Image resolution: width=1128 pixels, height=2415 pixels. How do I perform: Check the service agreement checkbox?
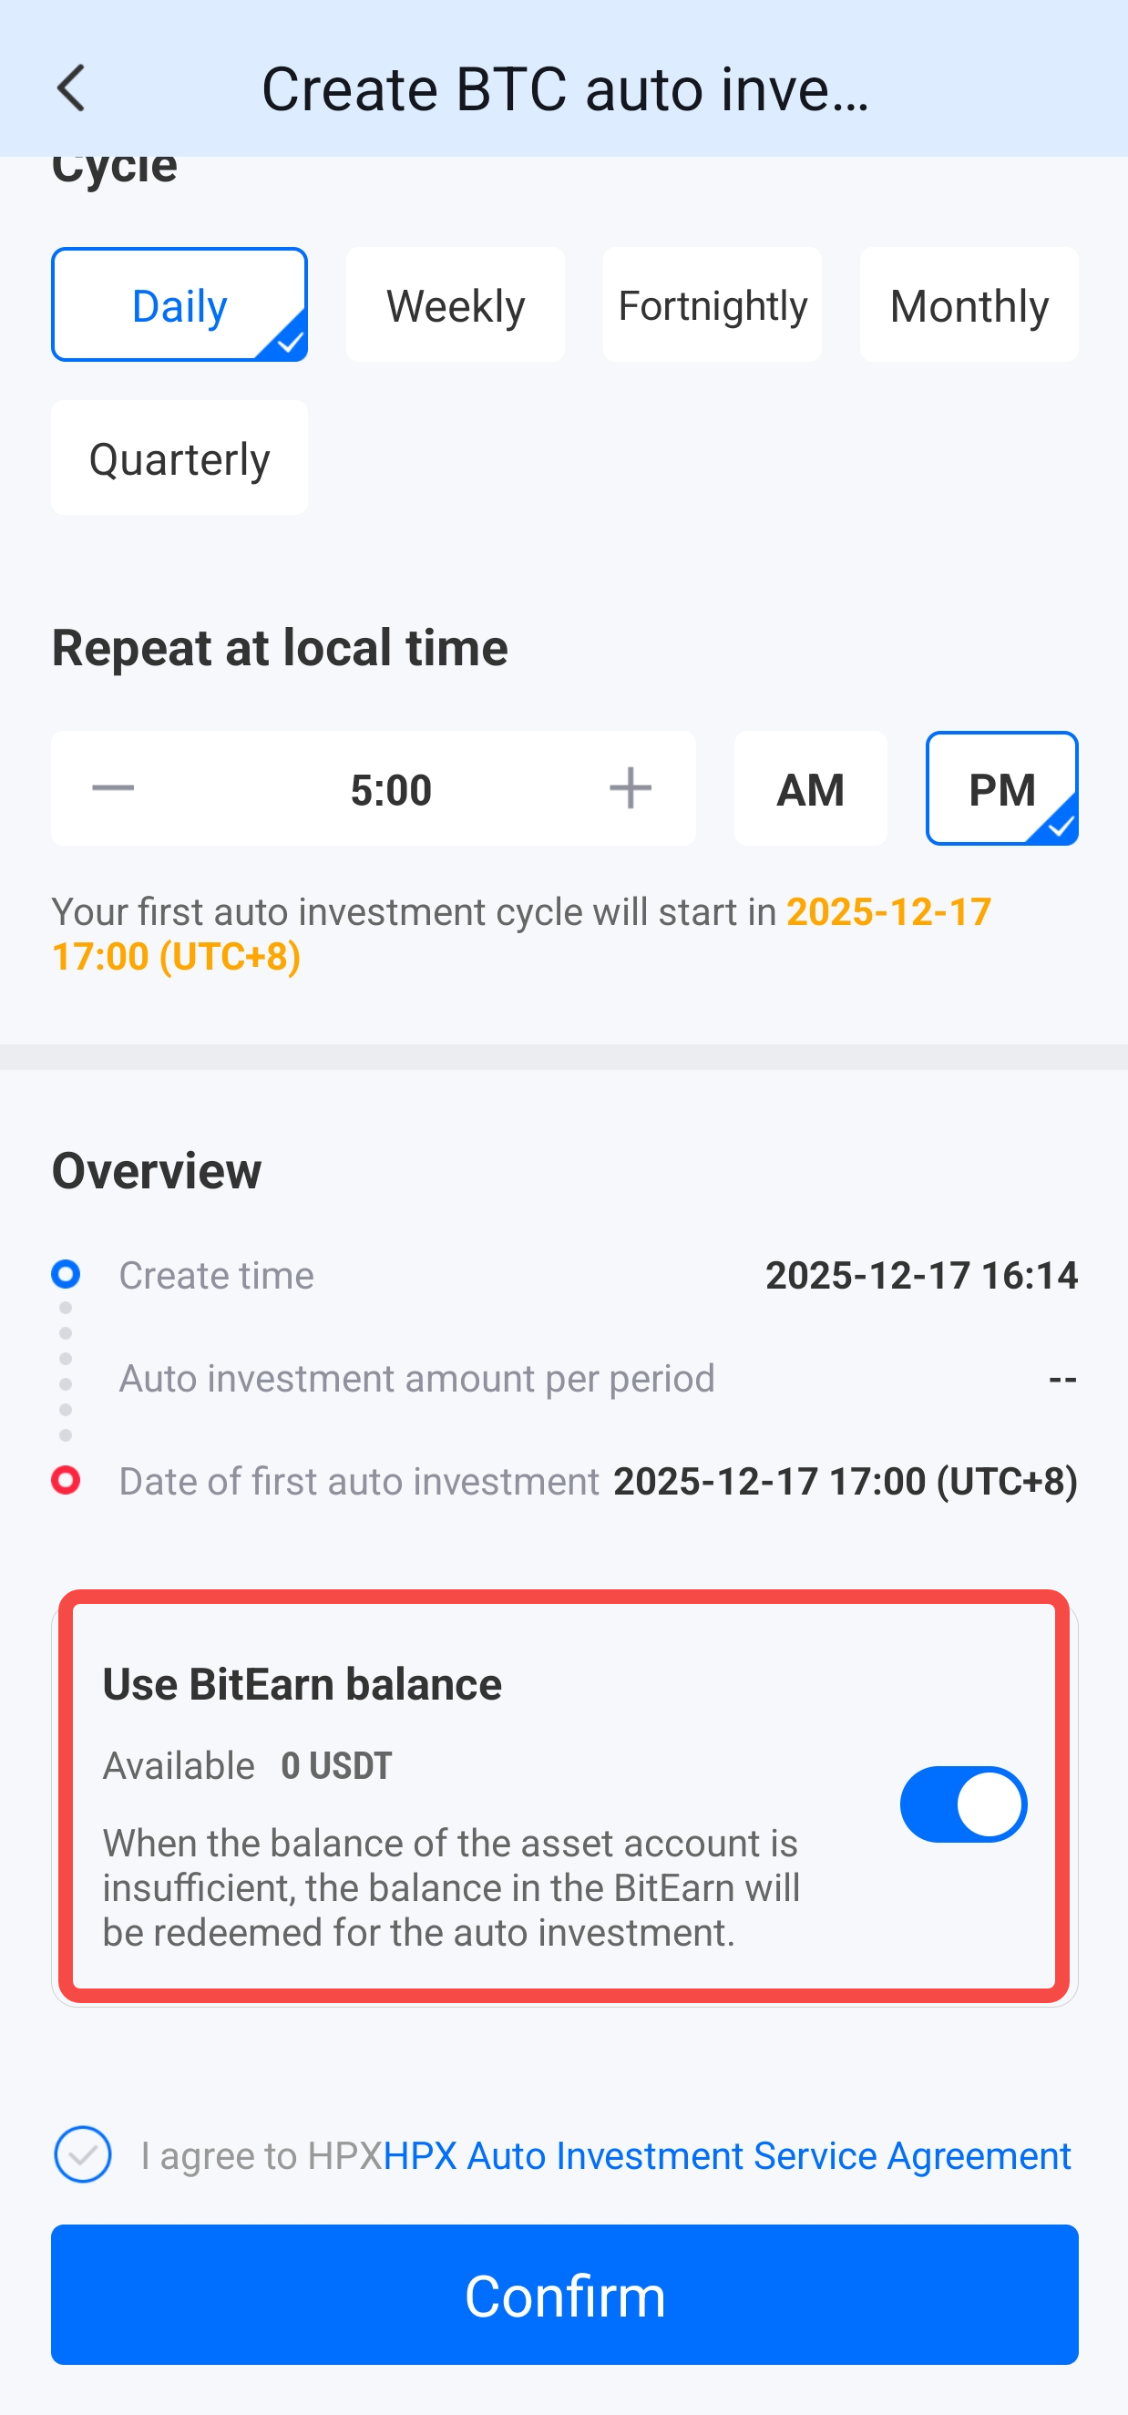pos(83,2154)
